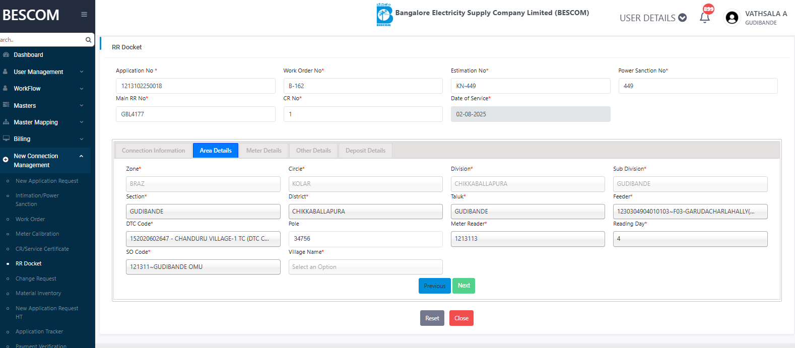Open Work Order in sidebar
The height and width of the screenshot is (348, 795).
30,219
